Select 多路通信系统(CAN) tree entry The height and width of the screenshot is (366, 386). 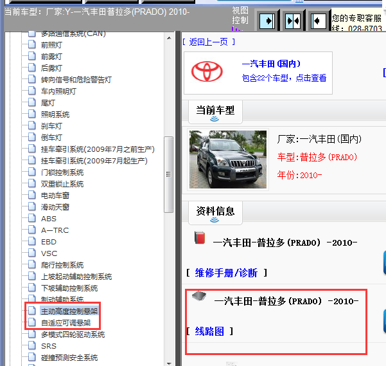pyautogui.click(x=73, y=33)
